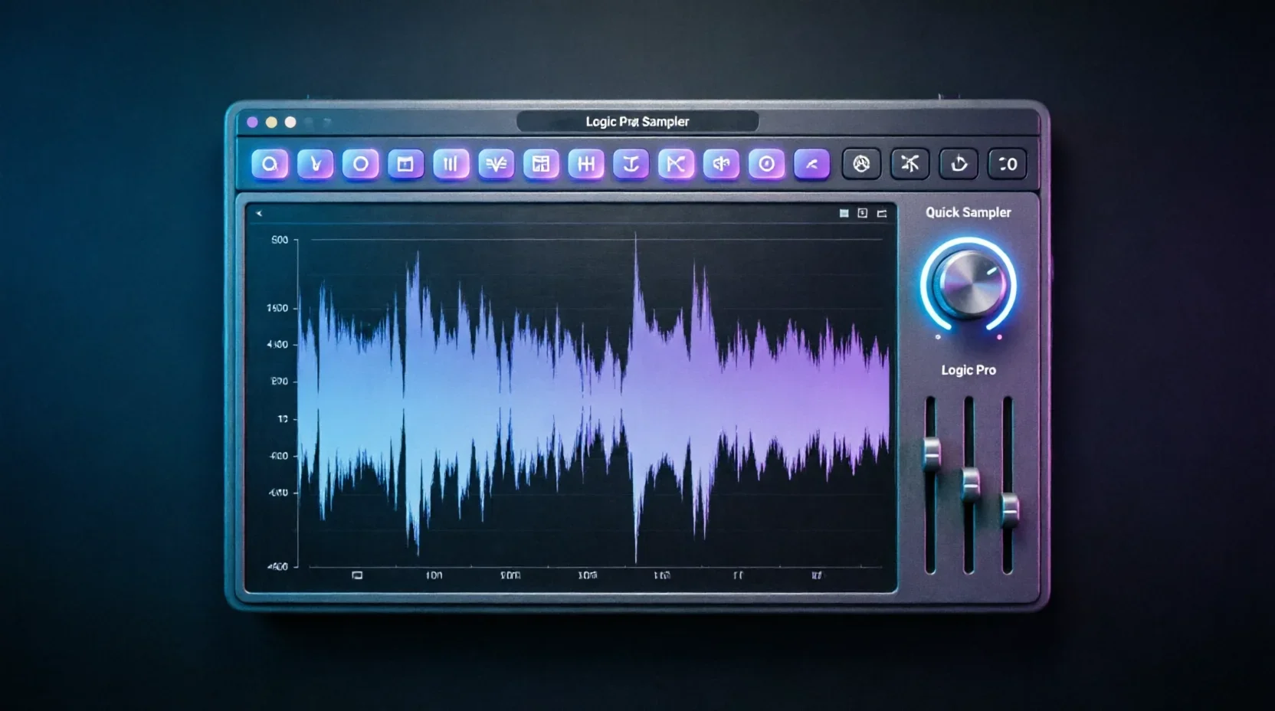Screen dimensions: 1275x711
Task: Click the outlined rectangle icon in display header
Action: 882,214
